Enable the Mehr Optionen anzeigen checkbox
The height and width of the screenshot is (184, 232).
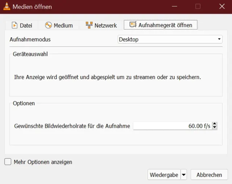click(x=8, y=162)
